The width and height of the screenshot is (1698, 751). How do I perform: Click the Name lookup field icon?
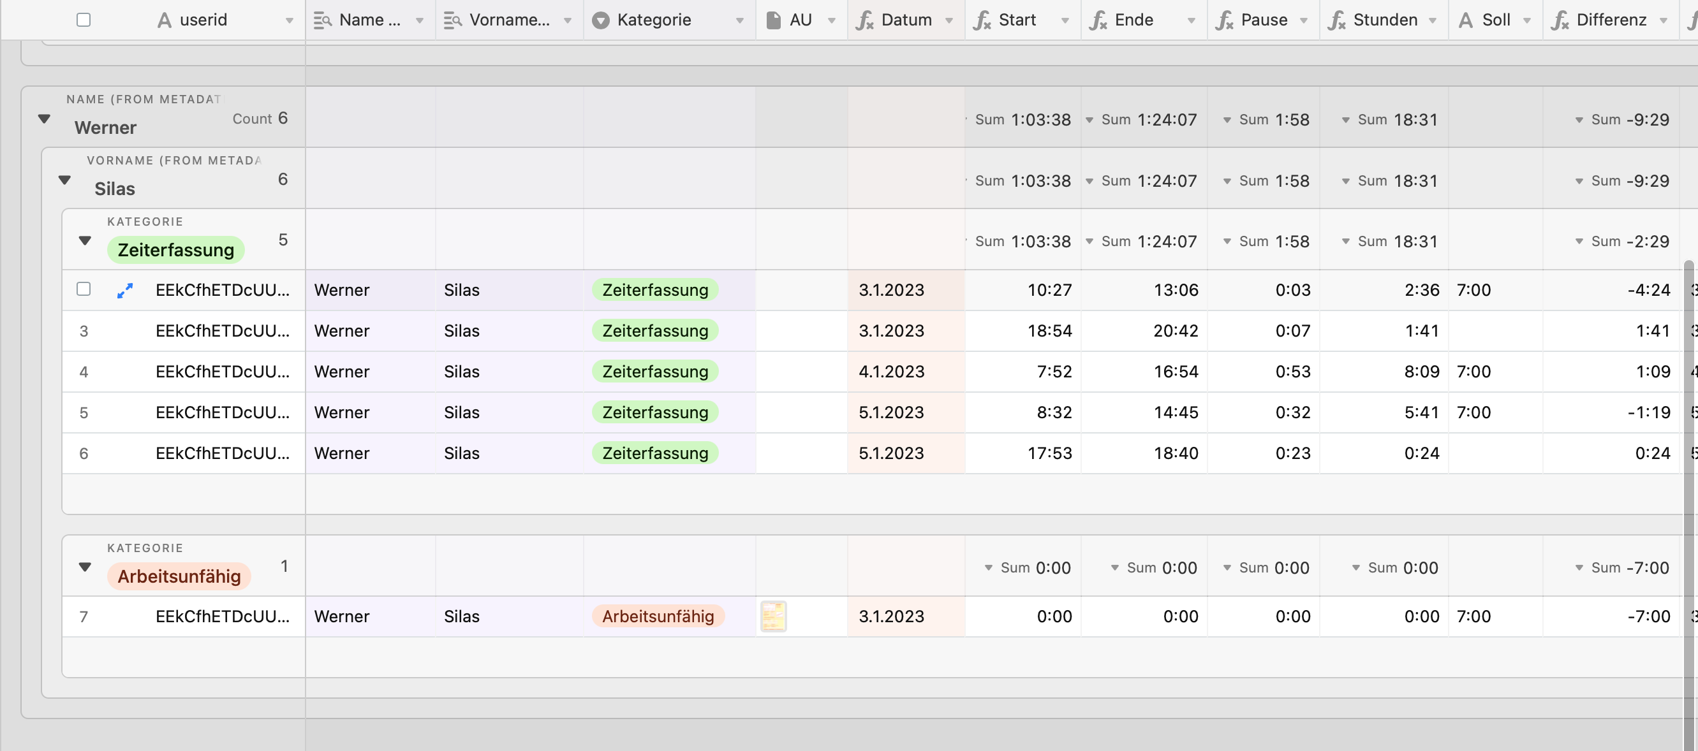322,20
